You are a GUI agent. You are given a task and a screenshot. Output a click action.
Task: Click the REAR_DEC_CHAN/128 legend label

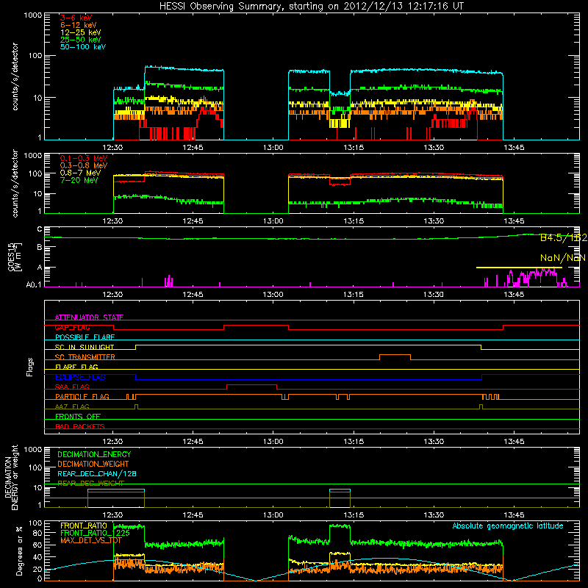(x=97, y=474)
